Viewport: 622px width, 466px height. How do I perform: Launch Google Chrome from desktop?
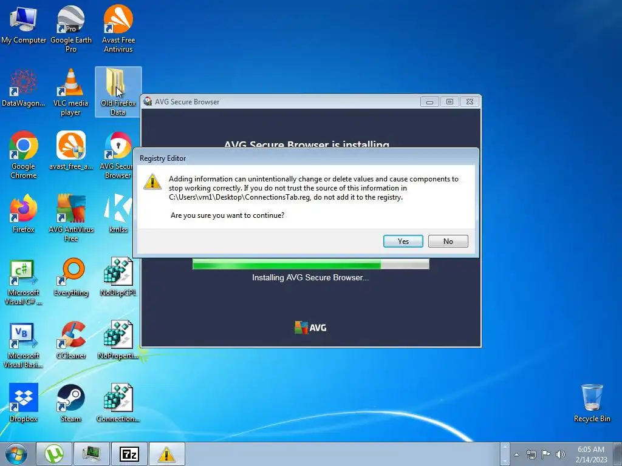point(24,155)
